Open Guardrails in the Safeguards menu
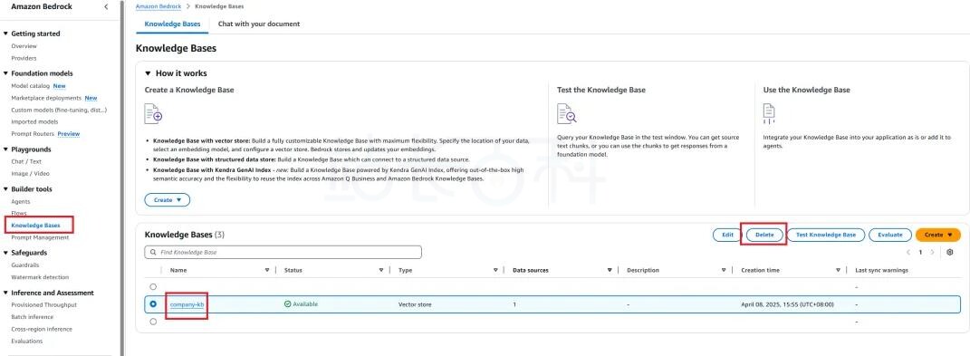 24,265
